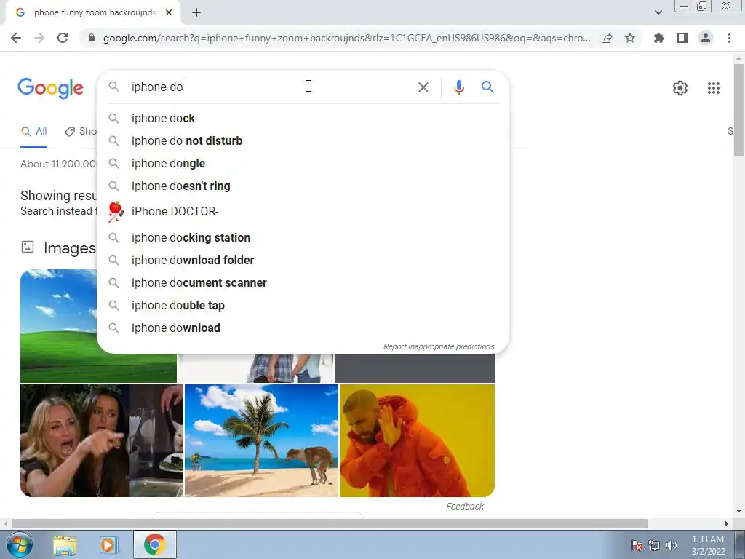
Task: Open the Windows XP green hill image
Action: 58,326
